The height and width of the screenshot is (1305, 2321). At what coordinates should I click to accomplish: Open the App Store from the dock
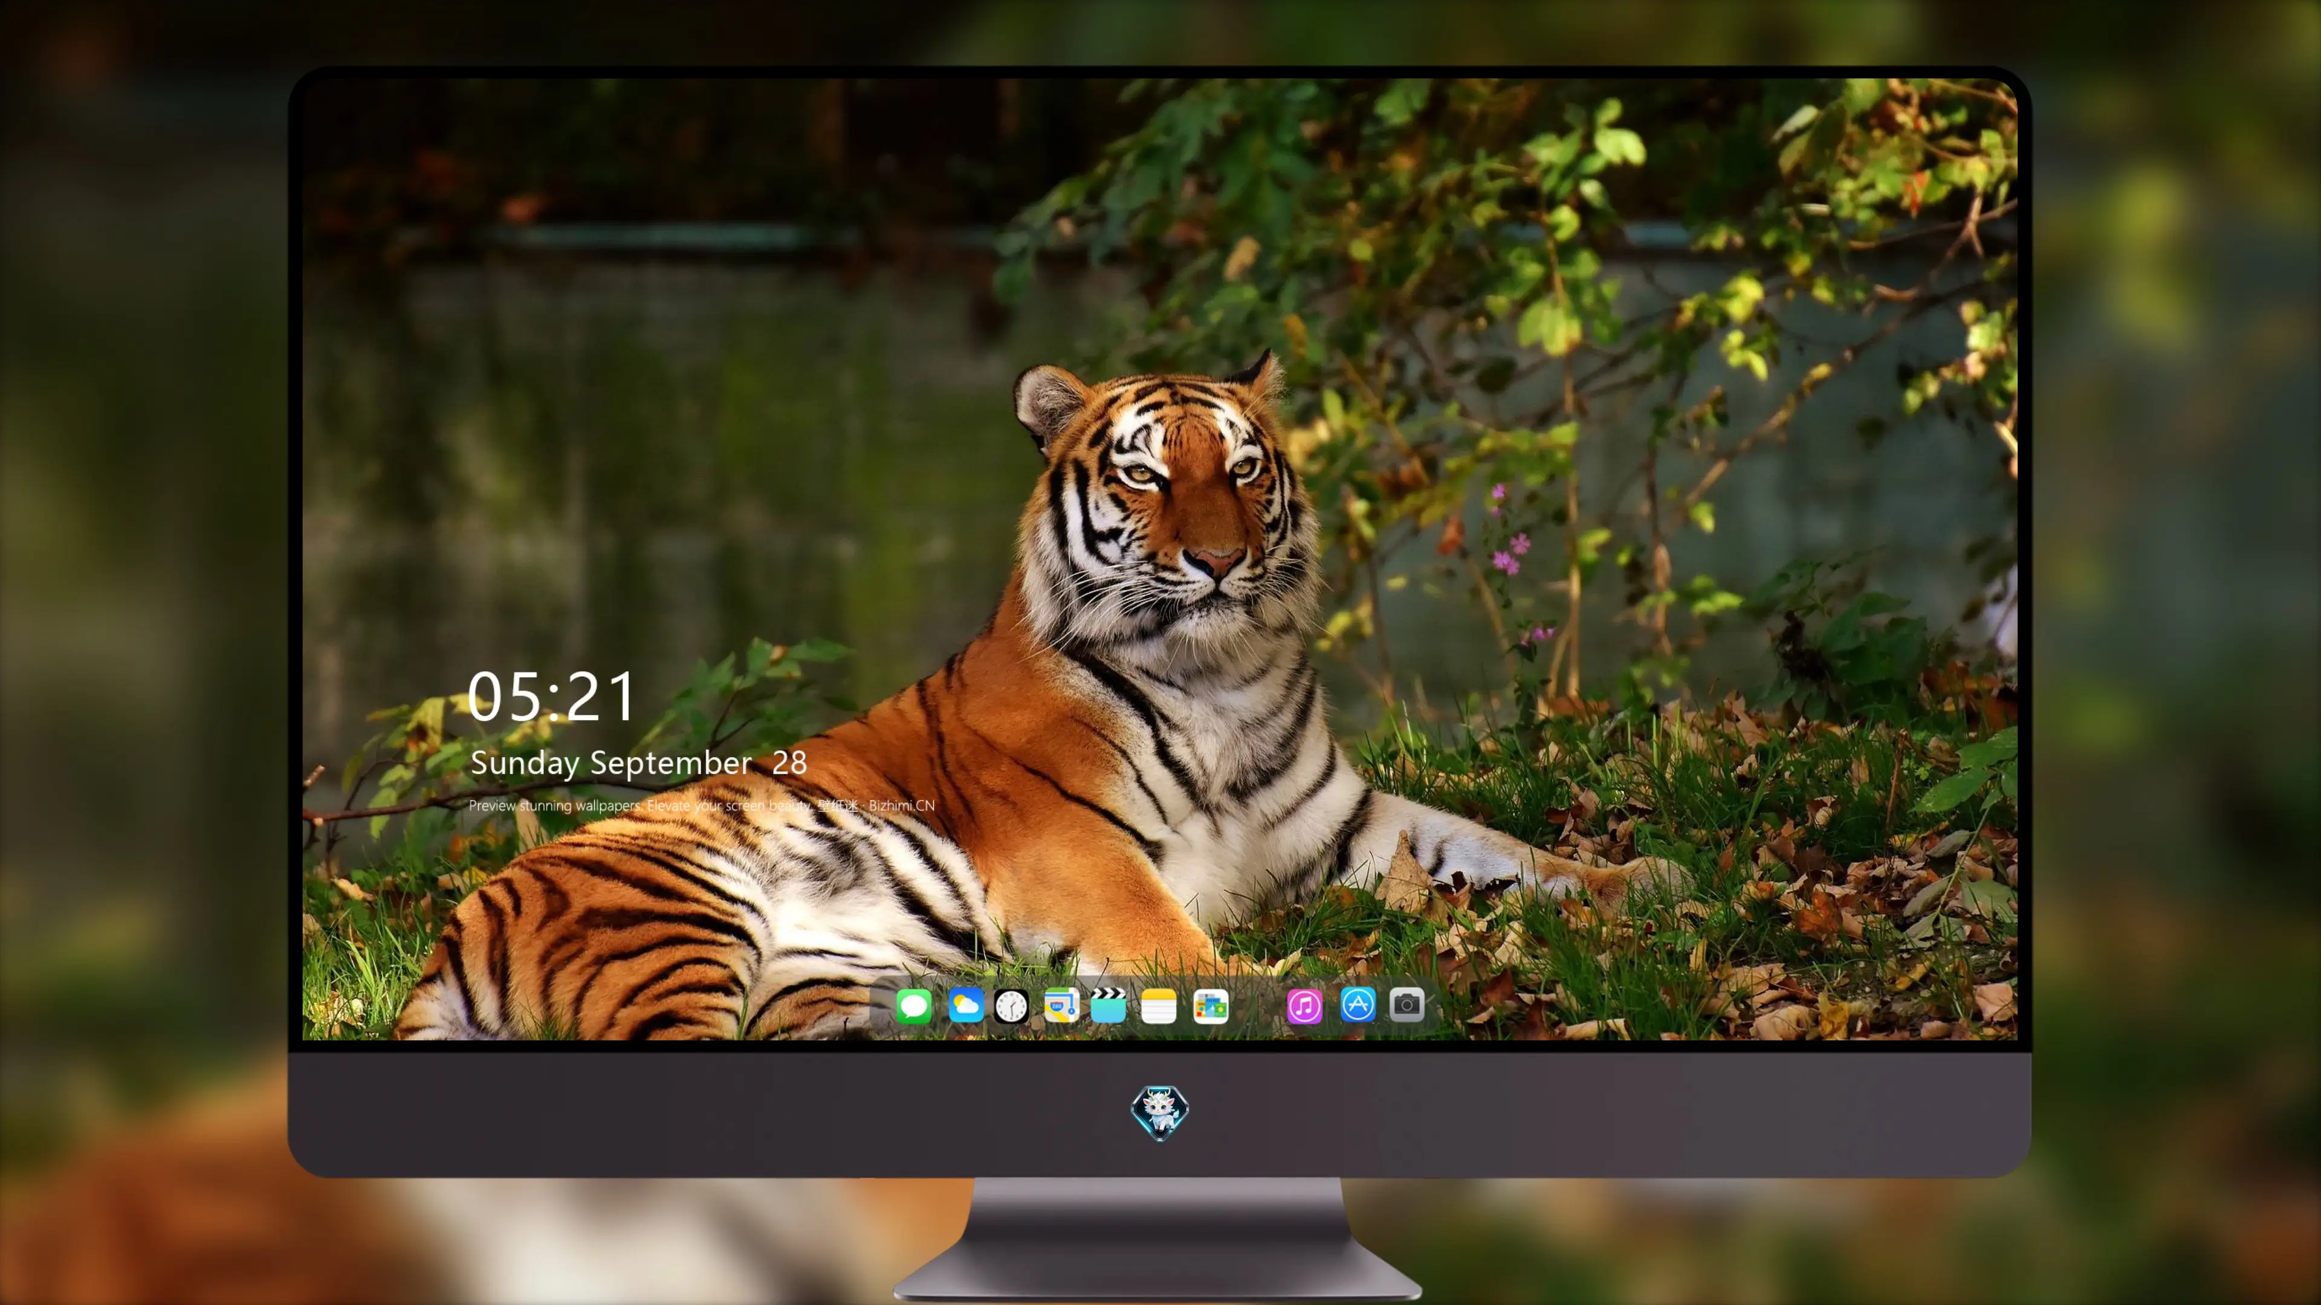pos(1358,1005)
